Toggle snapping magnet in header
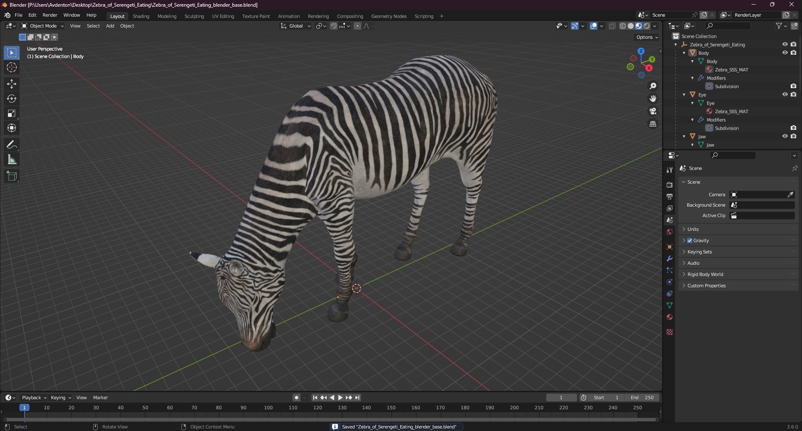Screen dimensions: 802x431 [x=334, y=26]
